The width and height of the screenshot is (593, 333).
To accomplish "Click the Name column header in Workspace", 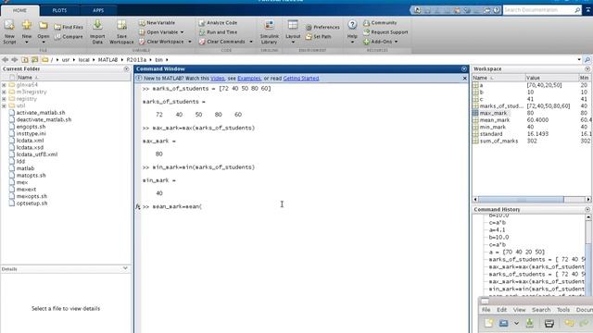I will (x=498, y=78).
